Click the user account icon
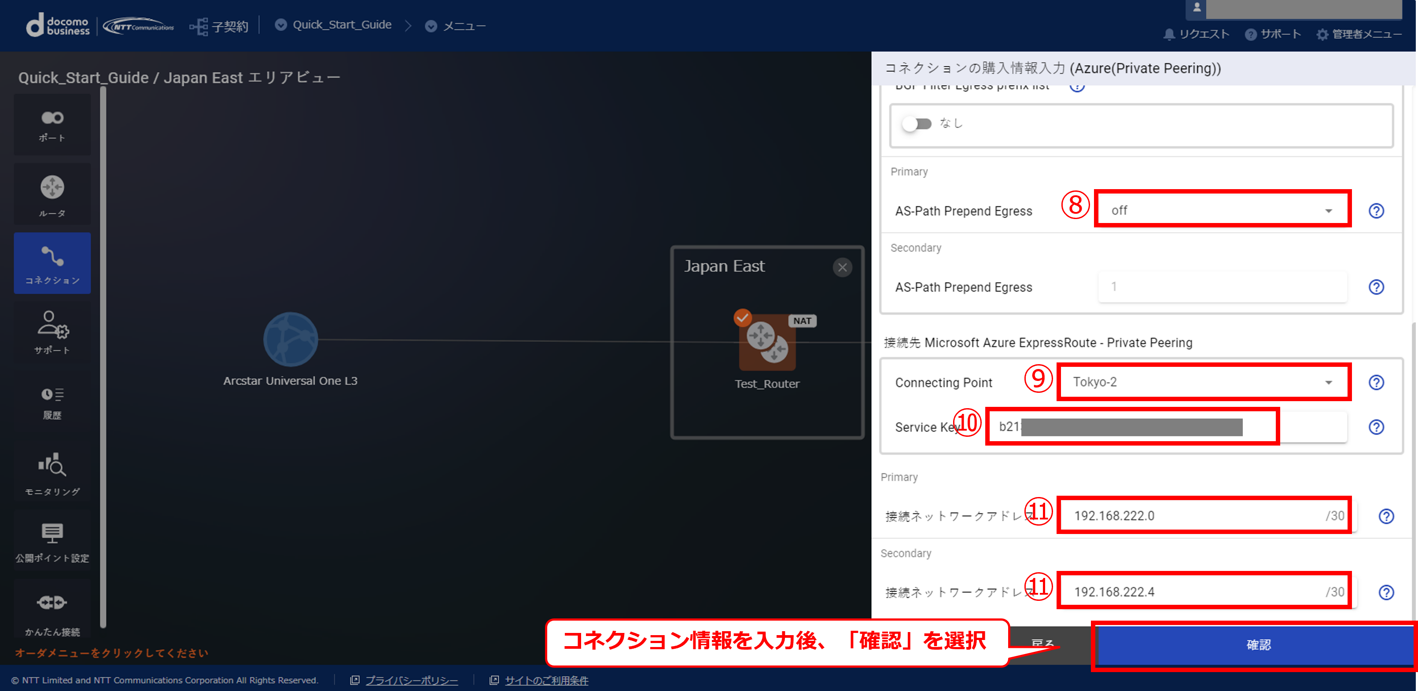 point(1196,8)
